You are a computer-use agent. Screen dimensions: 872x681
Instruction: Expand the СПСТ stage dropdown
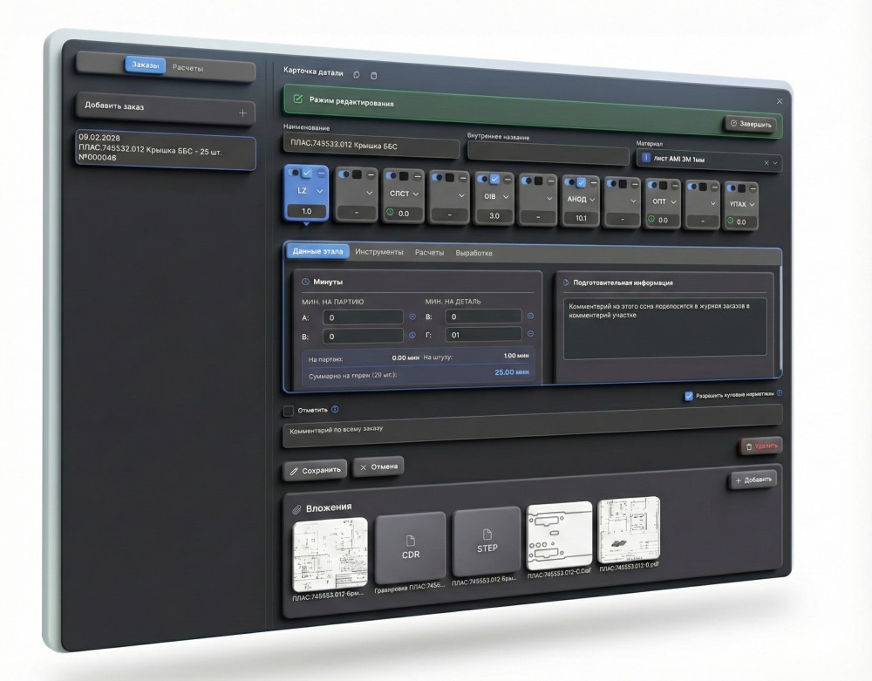pos(416,194)
